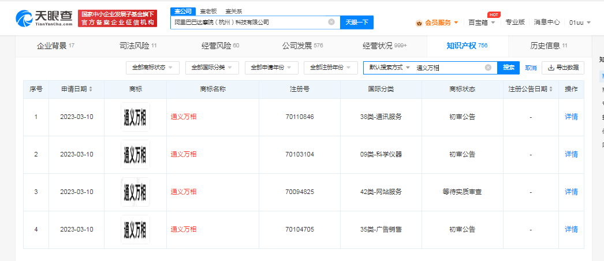The height and width of the screenshot is (261, 604).
Task: Open 专业版 link in header
Action: (x=515, y=23)
